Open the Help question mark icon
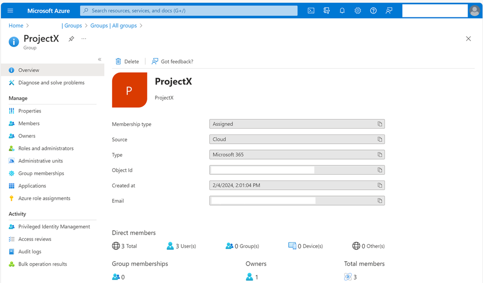The image size is (483, 283). tap(373, 11)
